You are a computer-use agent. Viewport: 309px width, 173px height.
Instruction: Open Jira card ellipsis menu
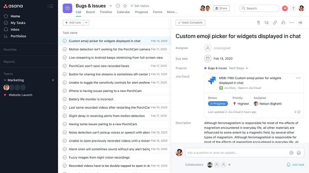(x=298, y=78)
